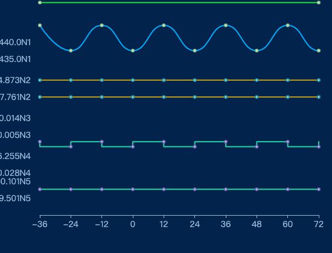Click the blue wave peak point at x=60
Image resolution: width=332 pixels, height=253 pixels.
pos(287,25)
